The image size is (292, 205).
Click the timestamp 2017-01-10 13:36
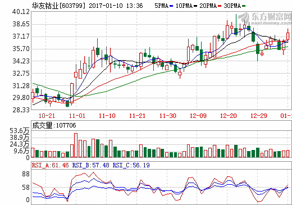[116, 6]
